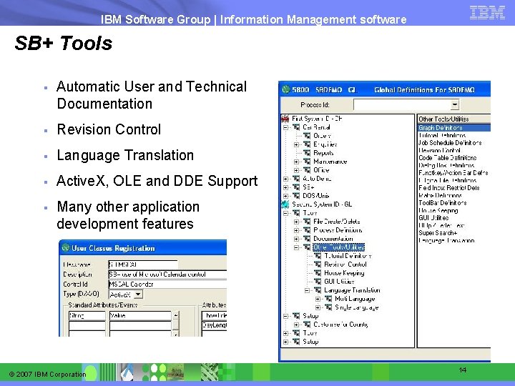Click the Global Definitions window title icon
Image resolution: width=515 pixels, height=386 pixels.
(x=286, y=89)
